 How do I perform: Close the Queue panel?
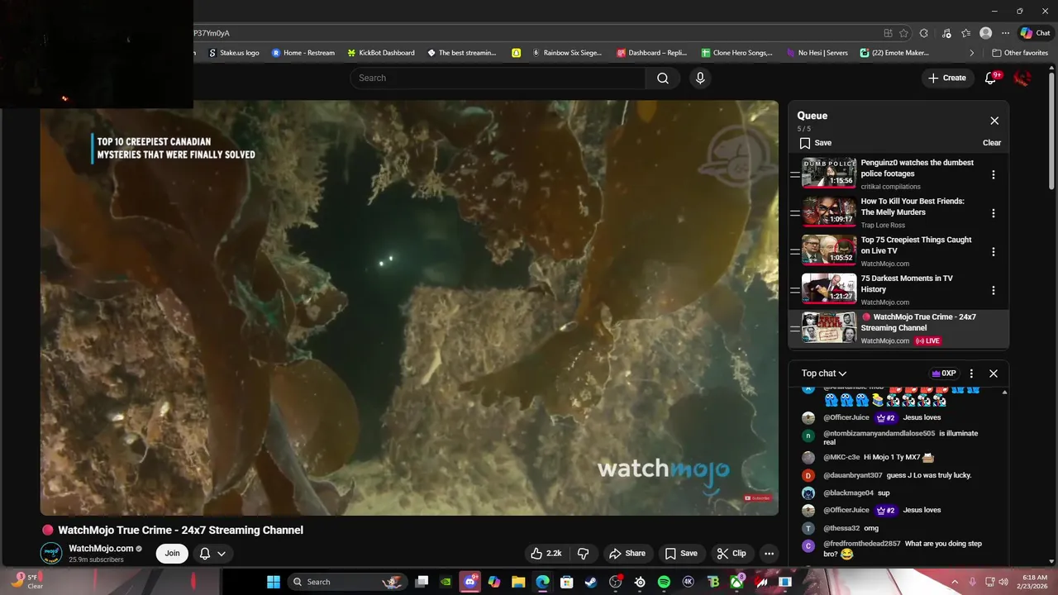(994, 121)
